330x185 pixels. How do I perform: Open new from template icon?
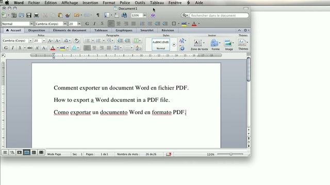14,15
